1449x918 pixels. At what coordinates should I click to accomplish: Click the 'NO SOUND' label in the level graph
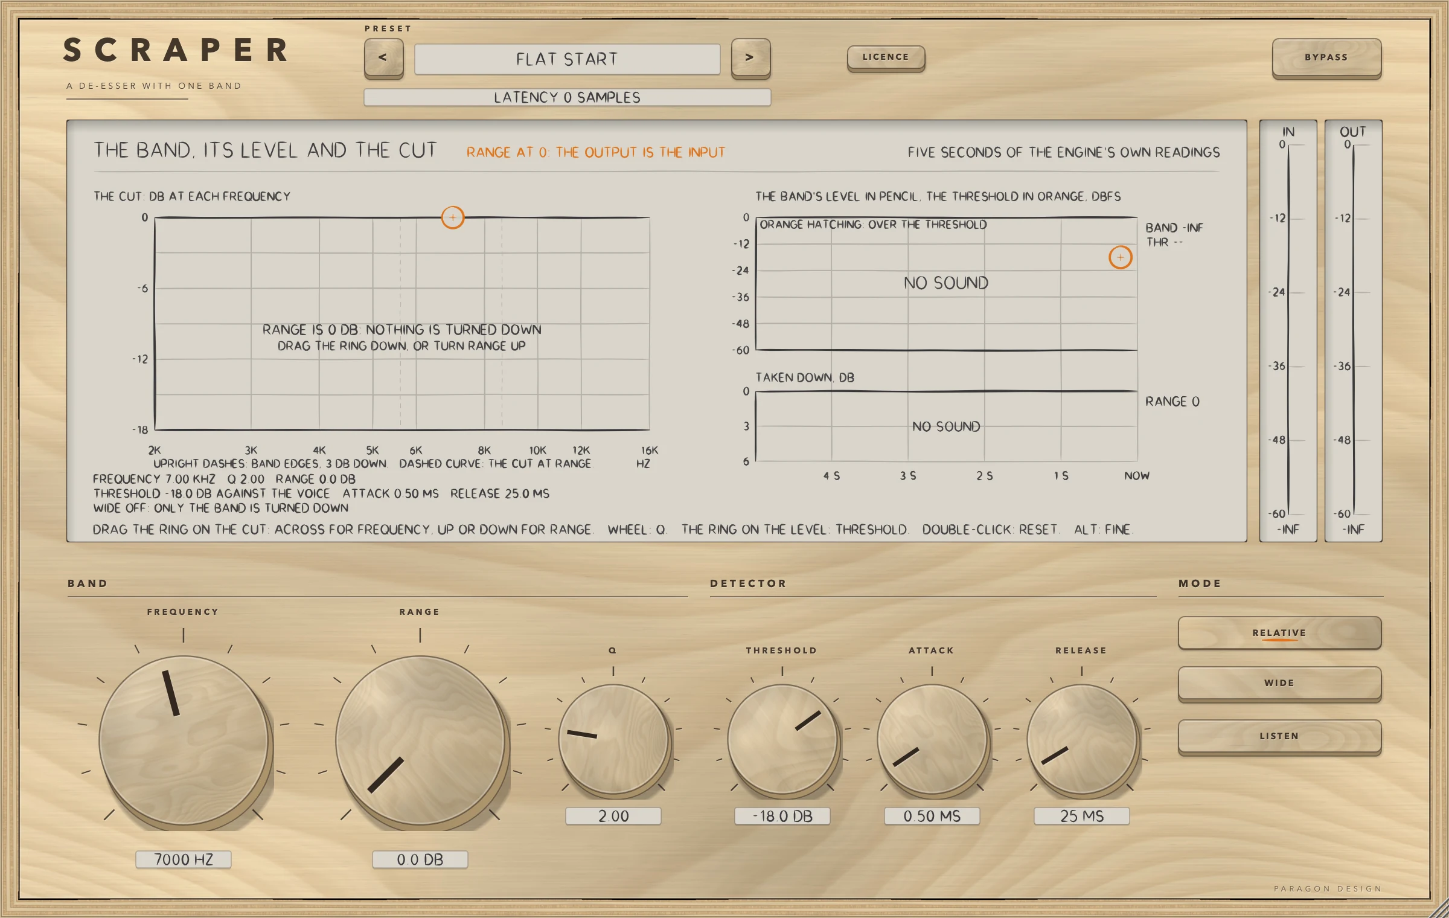946,283
